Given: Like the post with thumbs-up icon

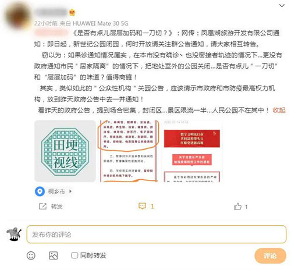Looking at the screenshot, I should (237, 207).
